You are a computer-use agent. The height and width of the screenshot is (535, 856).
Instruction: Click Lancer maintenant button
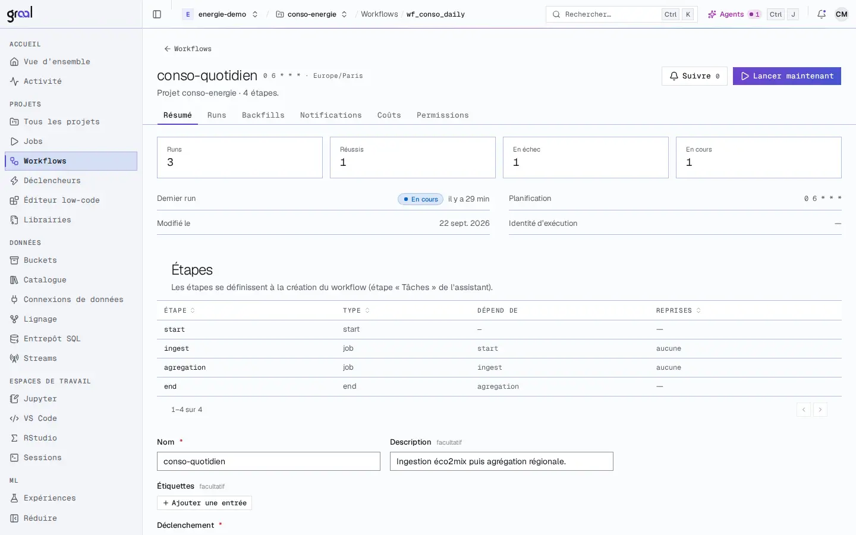point(787,76)
